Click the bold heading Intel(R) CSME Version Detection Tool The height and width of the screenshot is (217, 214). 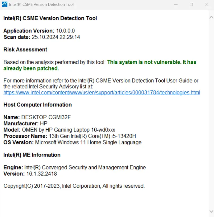pos(50,18)
